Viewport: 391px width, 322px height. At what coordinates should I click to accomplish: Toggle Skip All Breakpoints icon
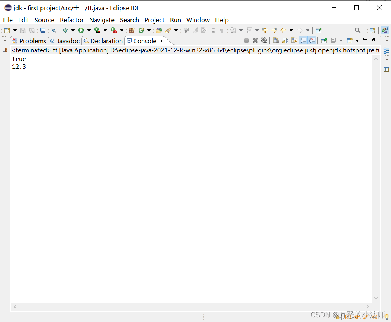click(54, 30)
